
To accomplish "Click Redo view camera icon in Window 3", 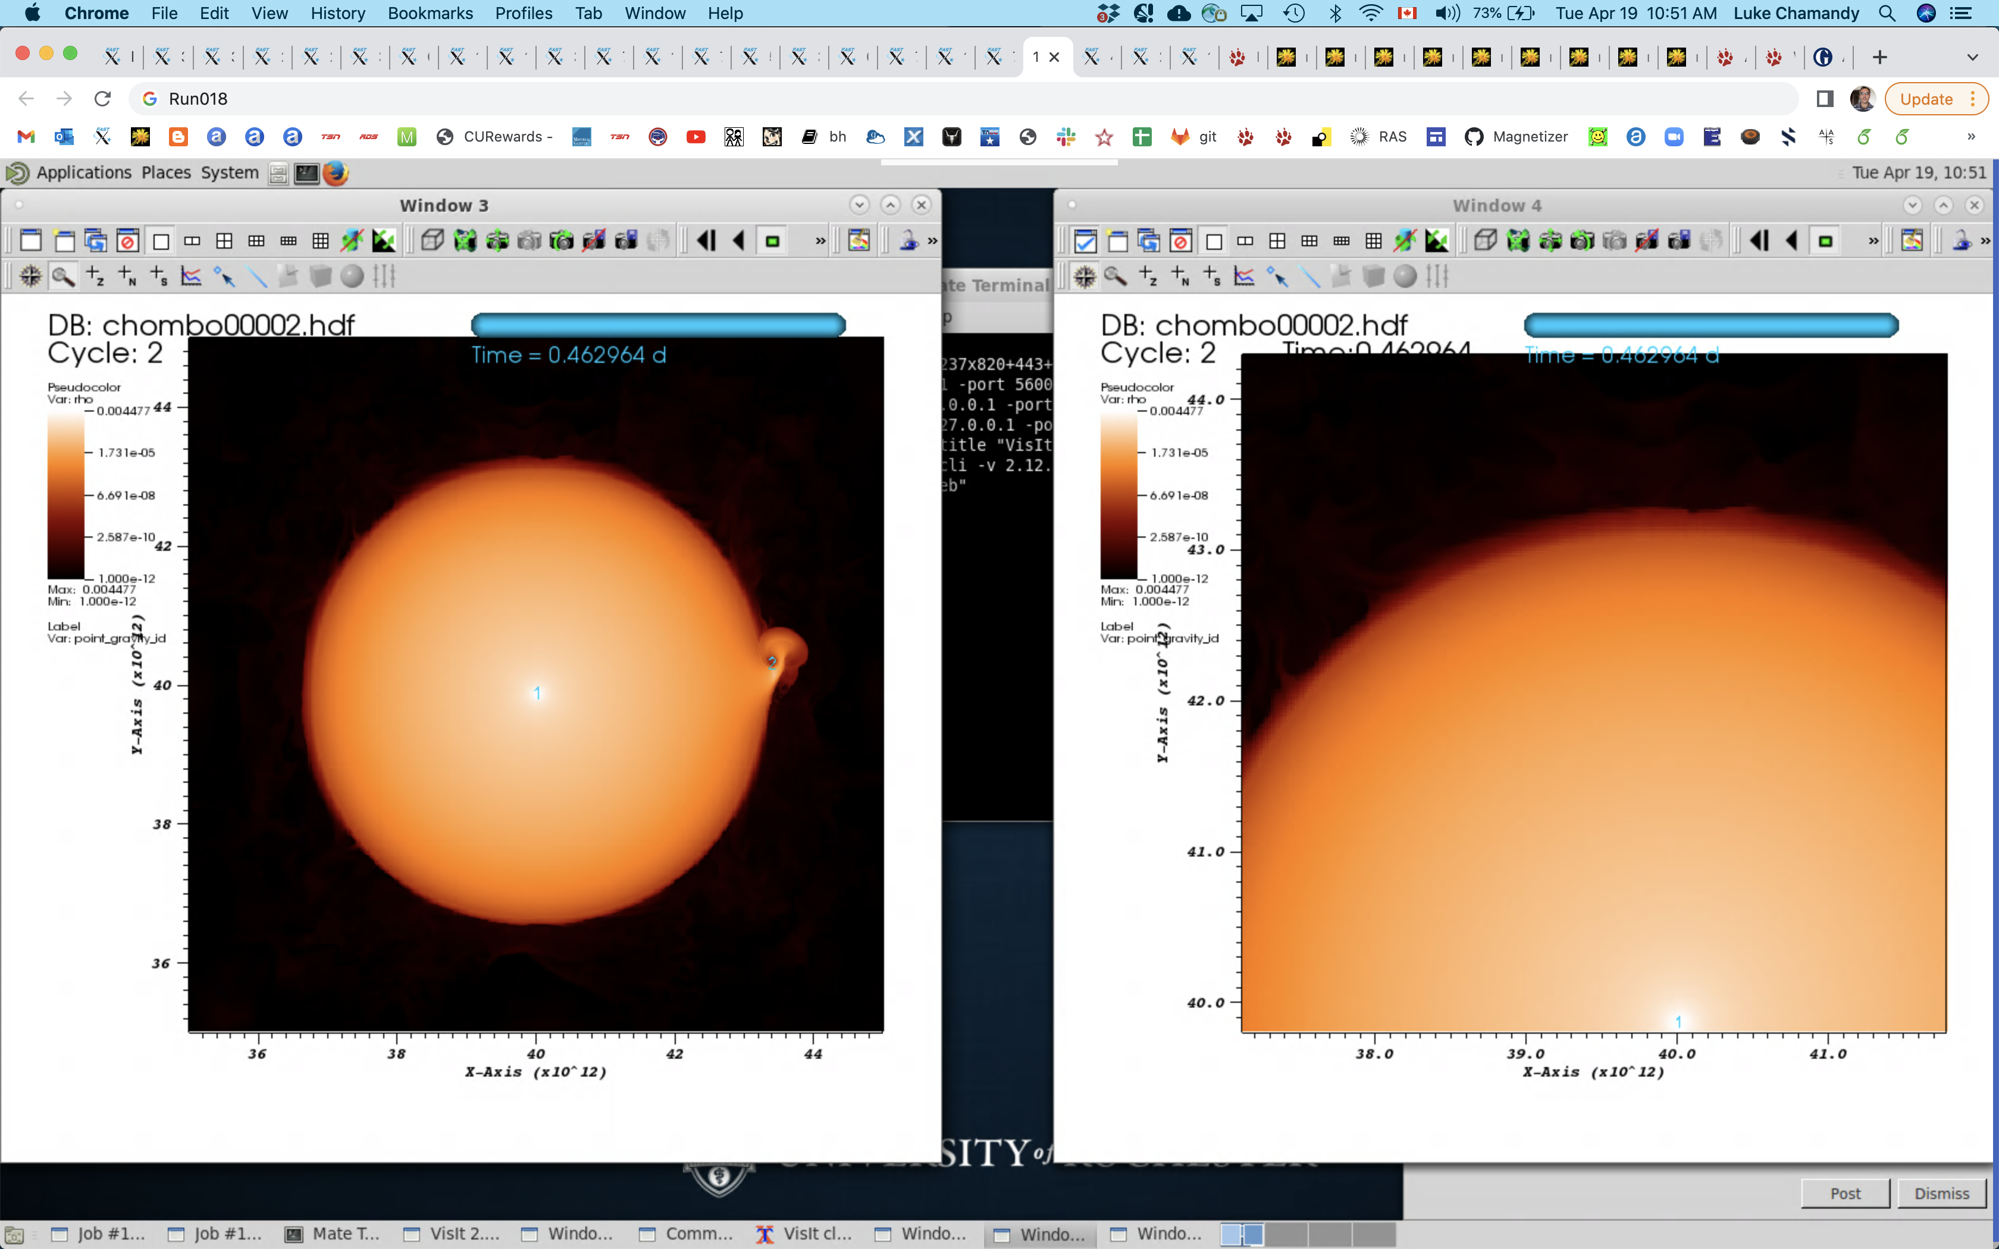I will (562, 241).
